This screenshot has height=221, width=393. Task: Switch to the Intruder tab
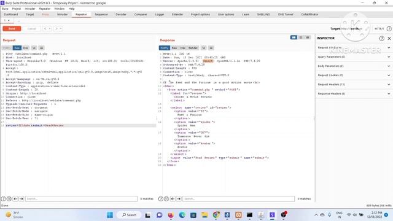[x=63, y=15]
